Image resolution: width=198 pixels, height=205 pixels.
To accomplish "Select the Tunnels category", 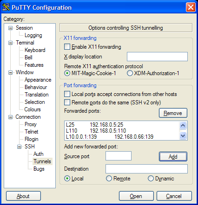I will tap(42, 161).
